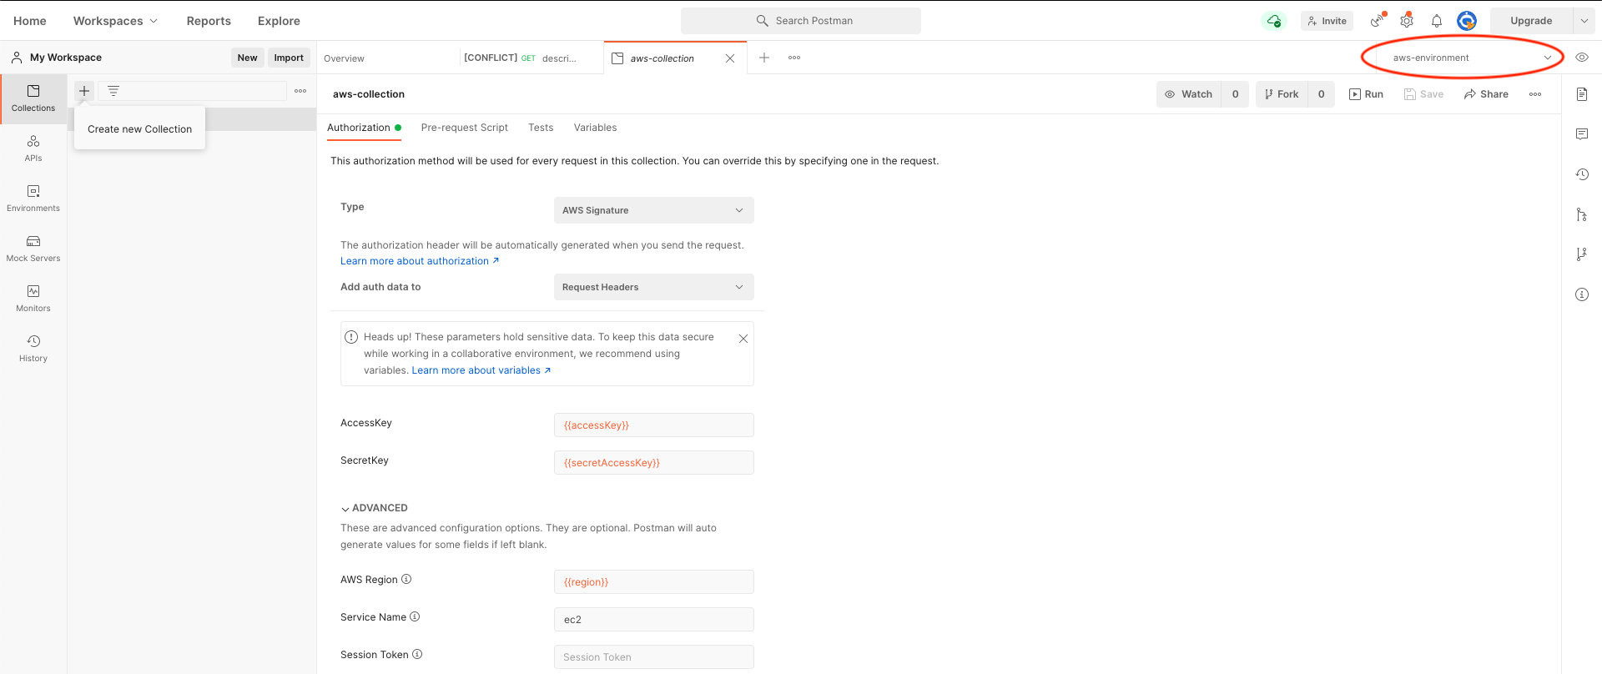Open Learn more about authorization link
This screenshot has height=674, width=1602.
click(x=420, y=261)
